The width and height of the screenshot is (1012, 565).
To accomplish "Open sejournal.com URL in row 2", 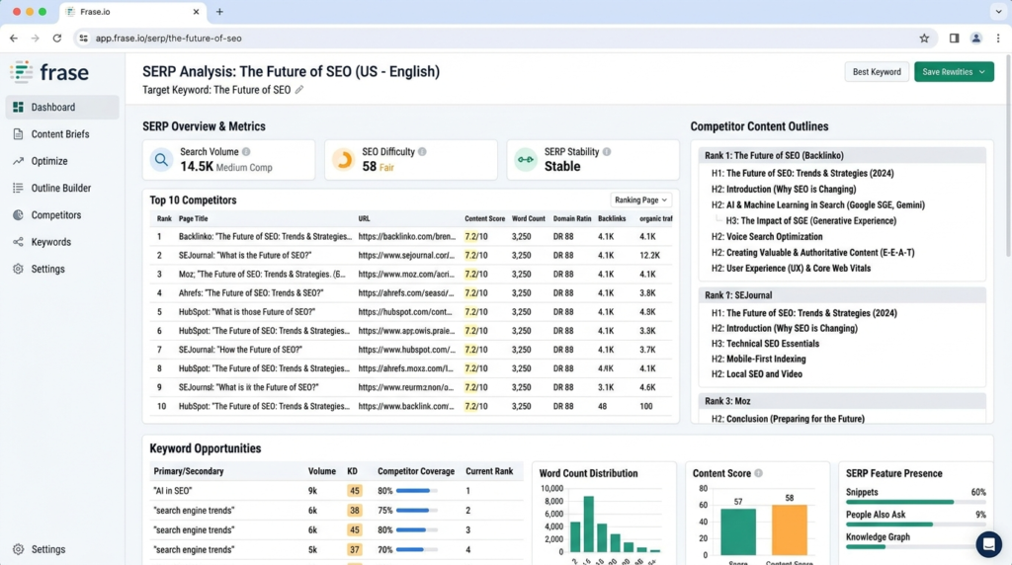I will (x=406, y=256).
